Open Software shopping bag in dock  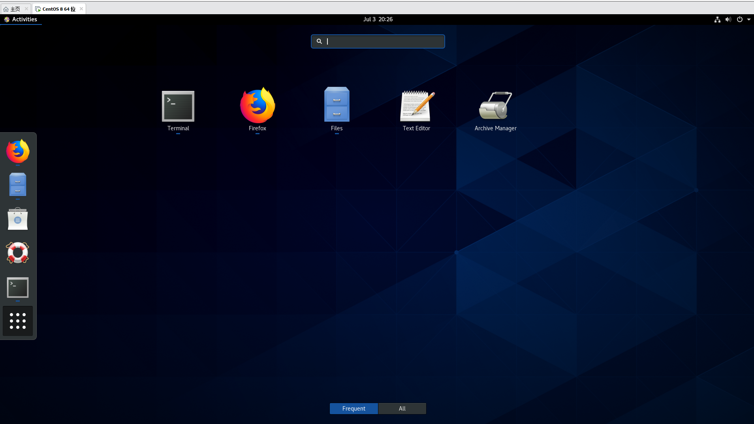(18, 219)
